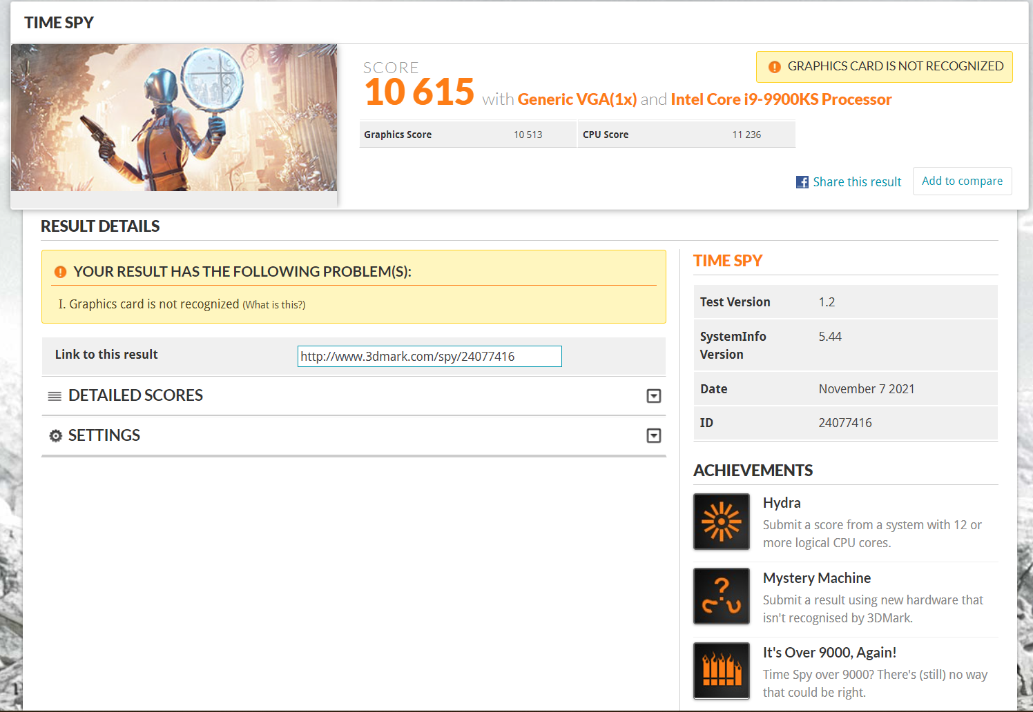Click the SystemInfo Version value 5.44
This screenshot has height=712, width=1033.
coord(830,337)
